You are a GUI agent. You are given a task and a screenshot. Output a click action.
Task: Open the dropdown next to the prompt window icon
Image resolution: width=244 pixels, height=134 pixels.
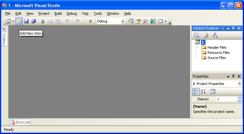(165, 21)
